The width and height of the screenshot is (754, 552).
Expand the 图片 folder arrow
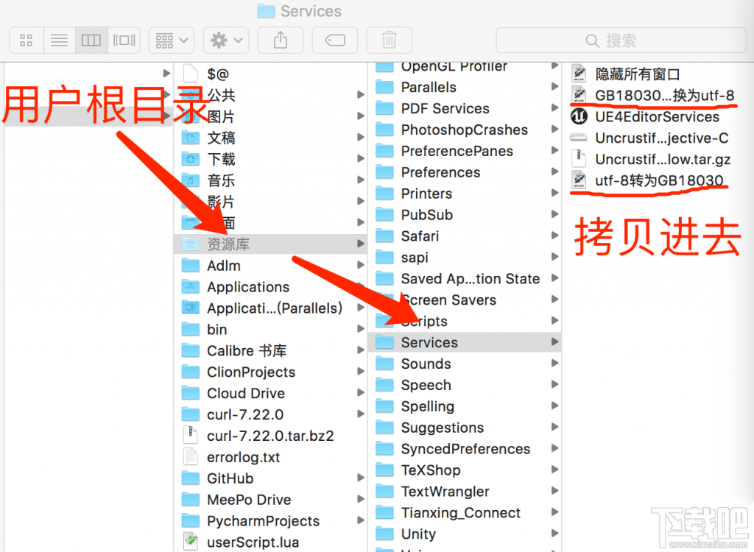pos(360,116)
